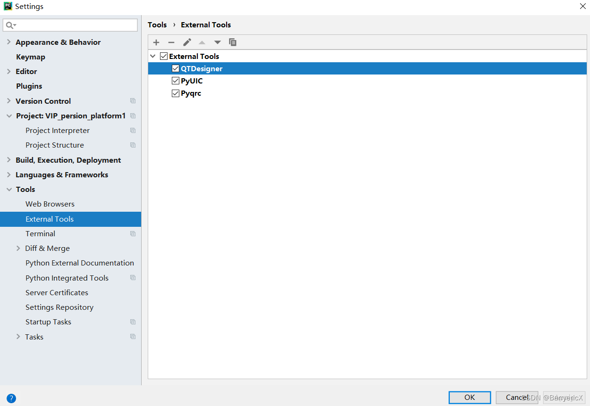This screenshot has width=590, height=406.
Task: Expand Appearance & Behavior section
Action: pos(8,42)
